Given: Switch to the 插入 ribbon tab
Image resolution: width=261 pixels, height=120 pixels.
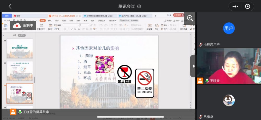Looking at the screenshot, I should 50,21.
